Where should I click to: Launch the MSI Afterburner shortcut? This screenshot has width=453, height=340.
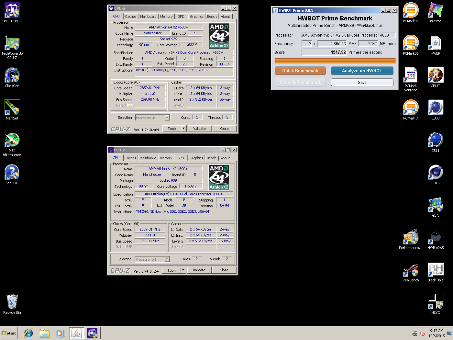(x=12, y=144)
